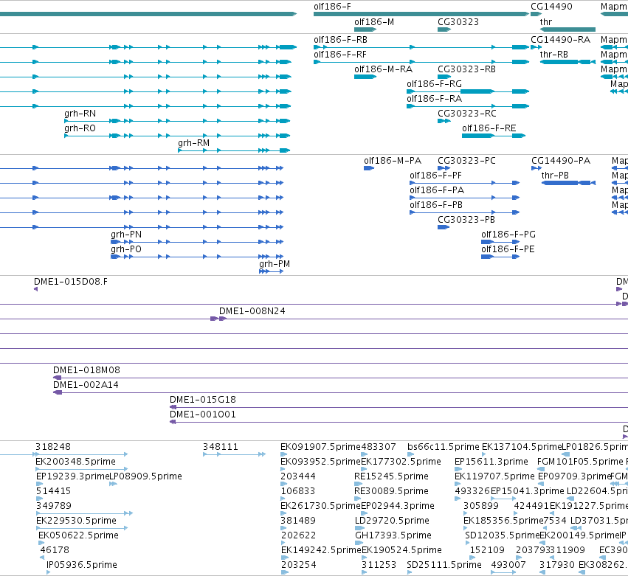Select the DME1-002A14 clone label
This screenshot has height=576, width=628.
coord(86,386)
